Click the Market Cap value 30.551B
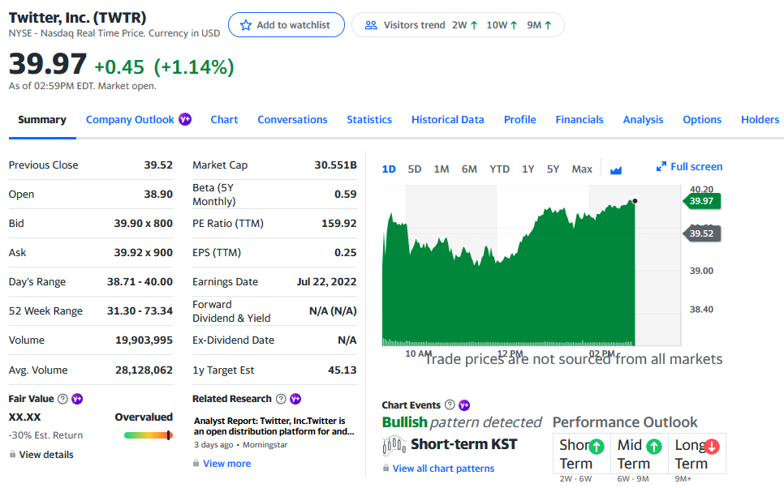 point(335,165)
